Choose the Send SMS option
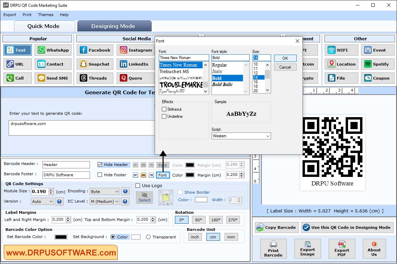Image resolution: width=397 pixels, height=264 pixels. coord(53,78)
